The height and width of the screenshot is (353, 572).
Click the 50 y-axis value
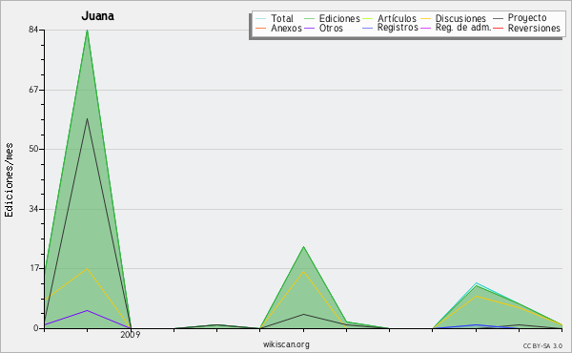(33, 149)
